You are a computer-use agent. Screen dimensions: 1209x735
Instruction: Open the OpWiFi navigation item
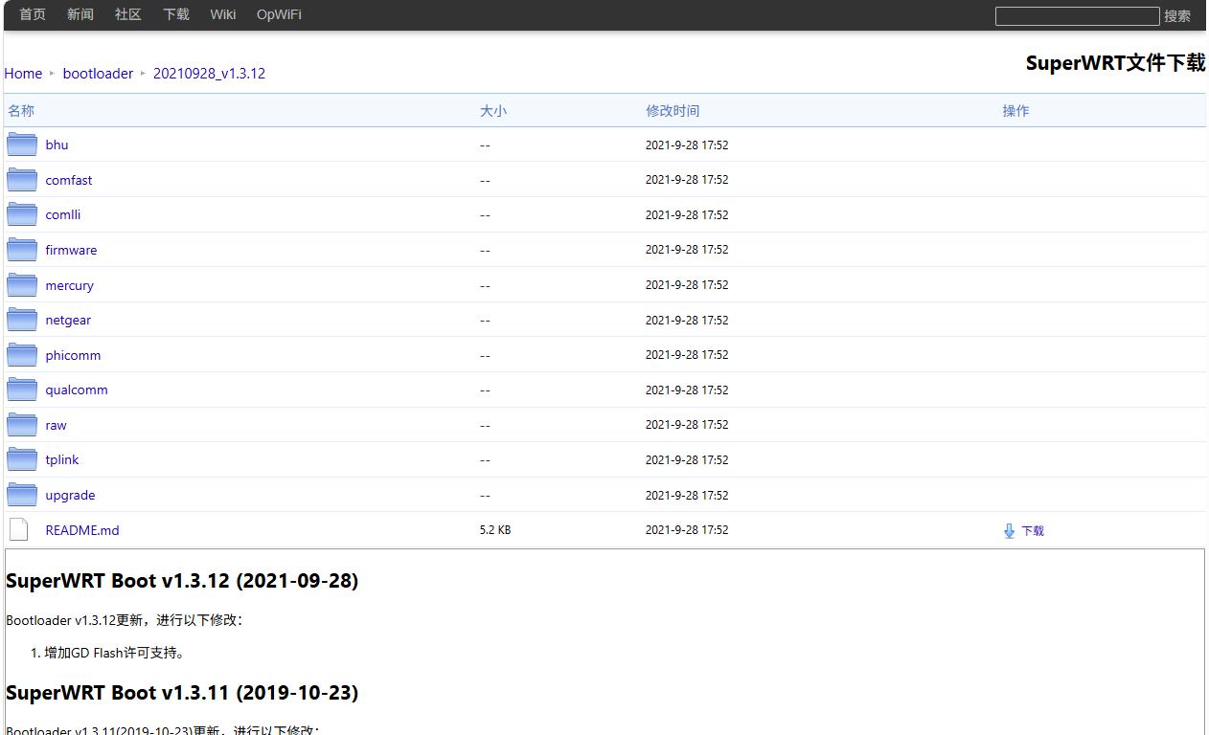click(x=279, y=14)
